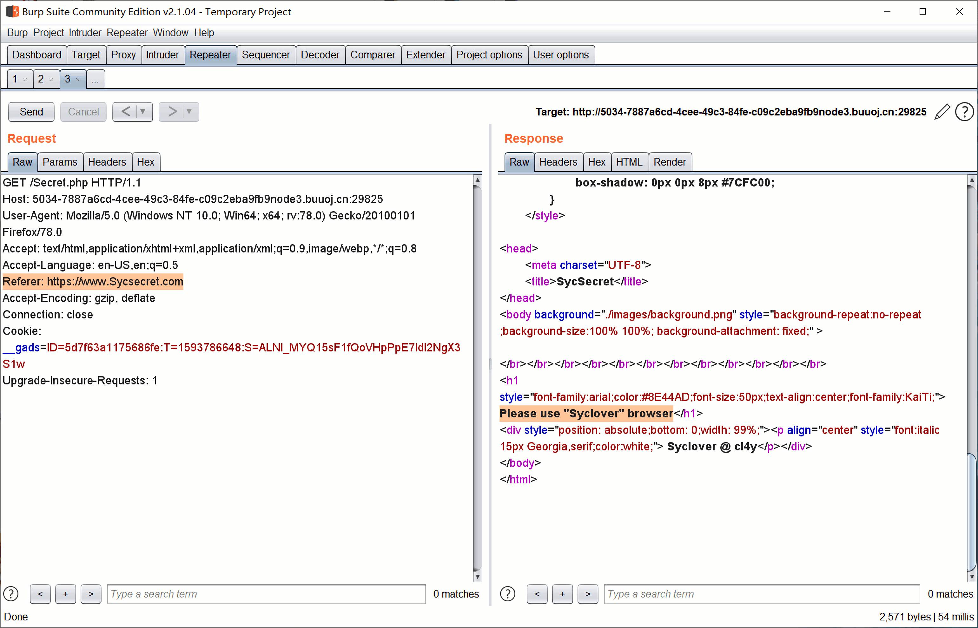978x628 pixels.
Task: Focus the response search term field
Action: [x=762, y=594]
